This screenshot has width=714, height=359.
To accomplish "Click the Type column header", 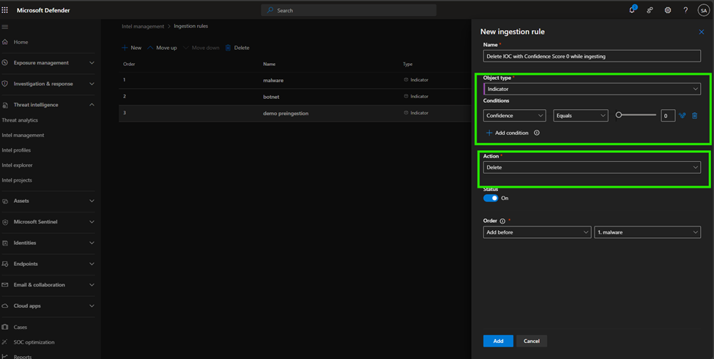I will pos(408,64).
